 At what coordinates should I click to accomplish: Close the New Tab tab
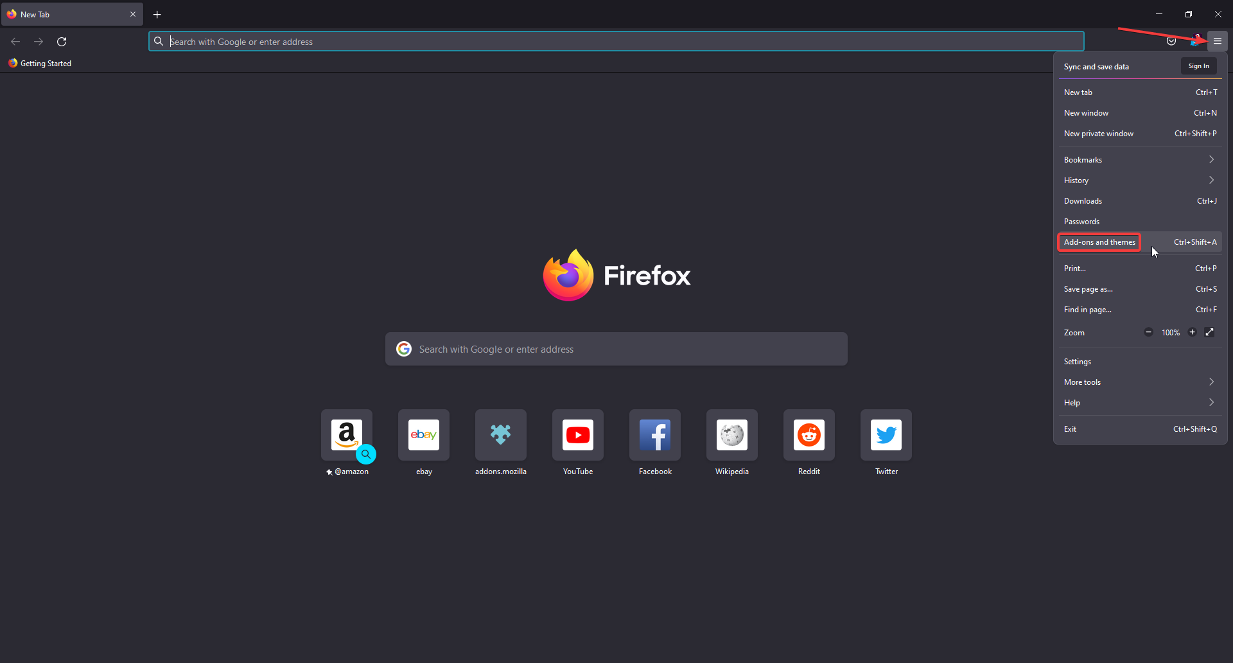click(x=133, y=14)
